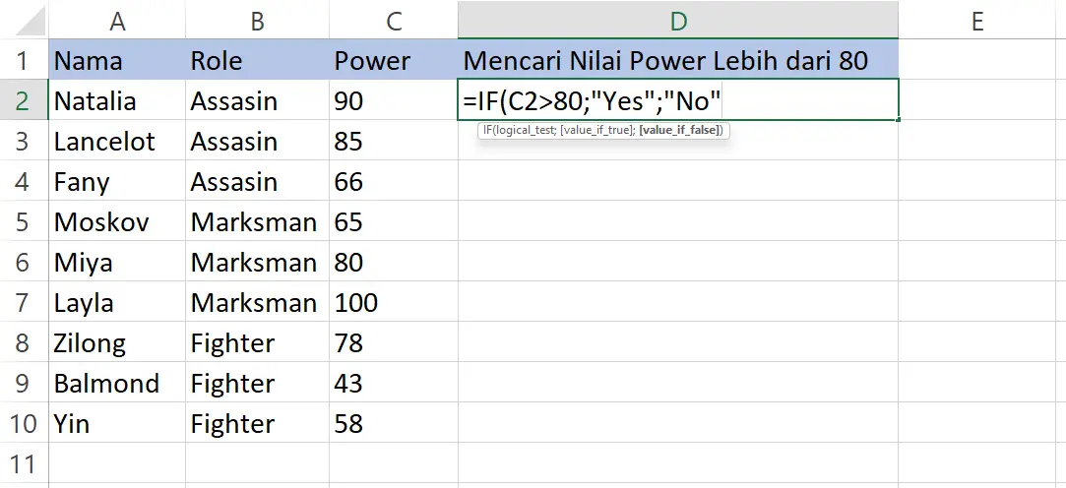Select column B header

pyautogui.click(x=257, y=21)
